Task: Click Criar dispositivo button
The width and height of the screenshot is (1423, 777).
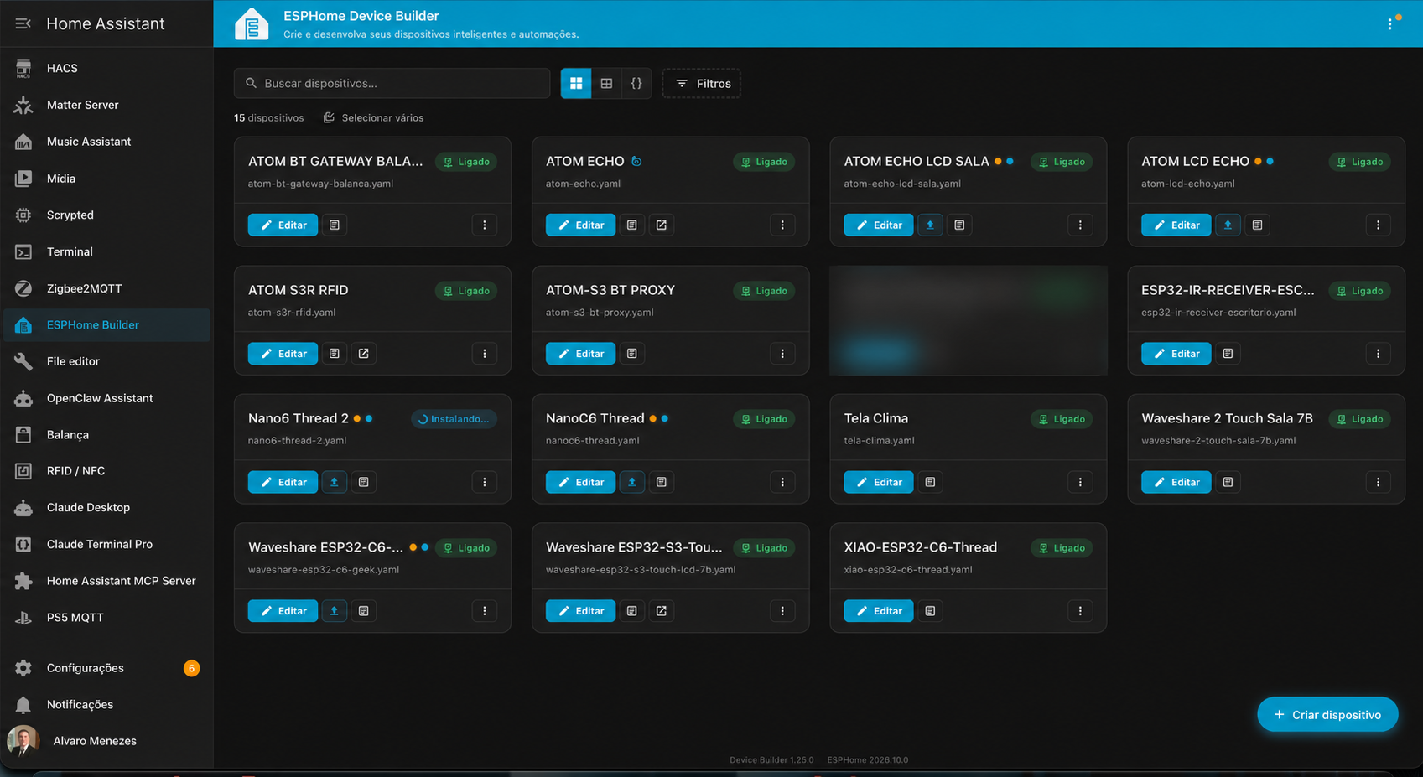Action: 1327,714
